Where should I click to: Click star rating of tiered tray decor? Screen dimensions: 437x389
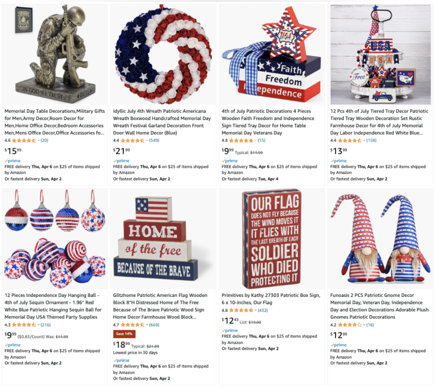[350, 140]
